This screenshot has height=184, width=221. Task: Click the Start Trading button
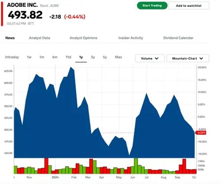(x=152, y=6)
